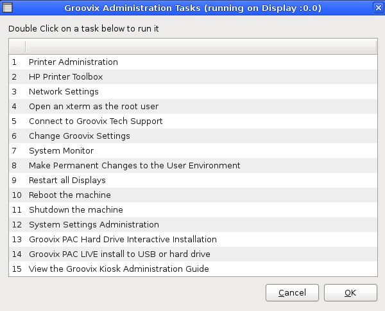This screenshot has height=311, width=385.
Task: Choose the Network Settings task
Action: (x=64, y=92)
